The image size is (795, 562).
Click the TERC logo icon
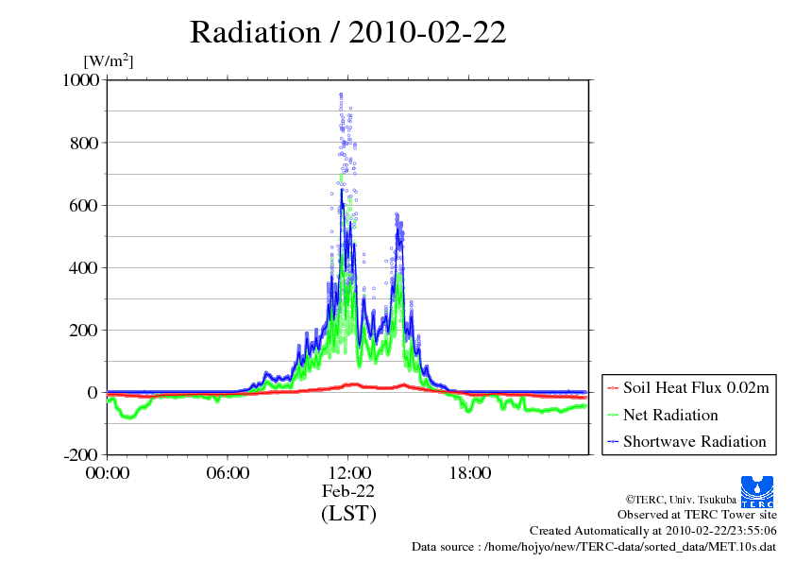click(757, 491)
